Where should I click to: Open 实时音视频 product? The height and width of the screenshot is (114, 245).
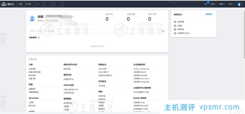[68, 103]
